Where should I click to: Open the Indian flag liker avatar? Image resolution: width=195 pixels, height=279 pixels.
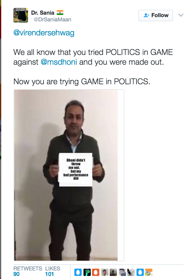coord(149,272)
